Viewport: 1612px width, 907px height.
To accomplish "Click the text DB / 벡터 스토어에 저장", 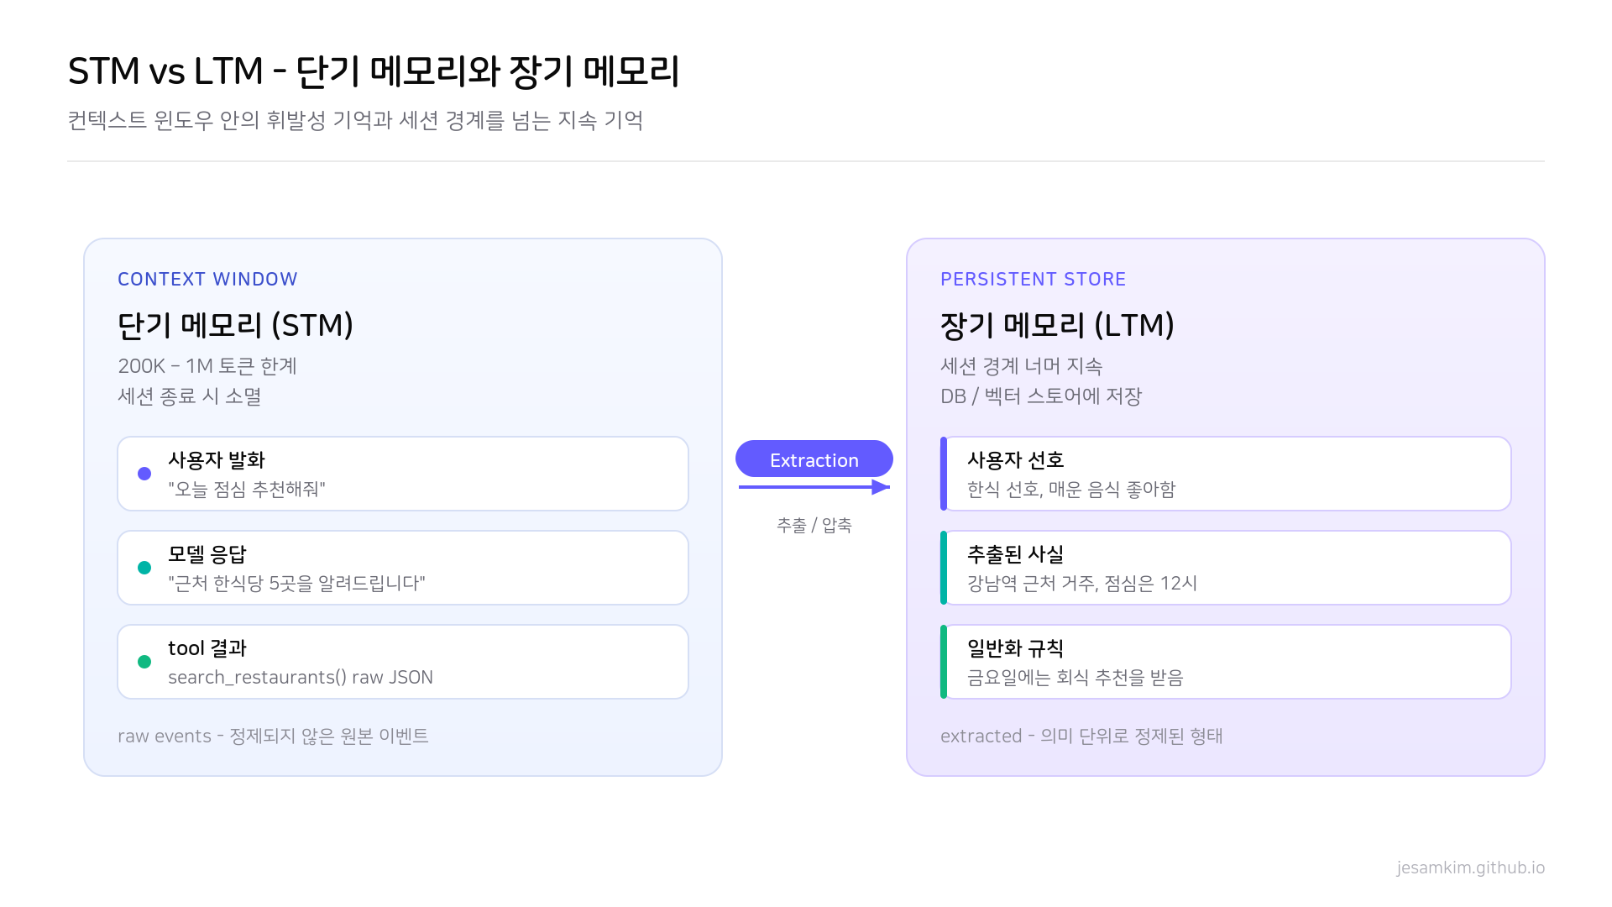I will [1041, 396].
